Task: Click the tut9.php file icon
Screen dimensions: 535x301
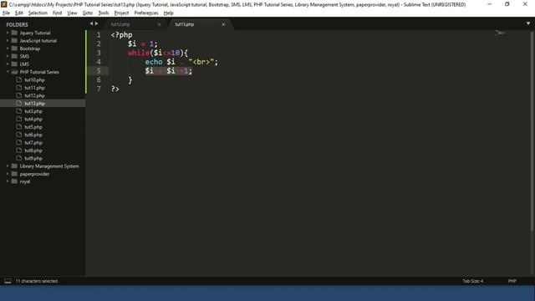Action: pyautogui.click(x=18, y=158)
